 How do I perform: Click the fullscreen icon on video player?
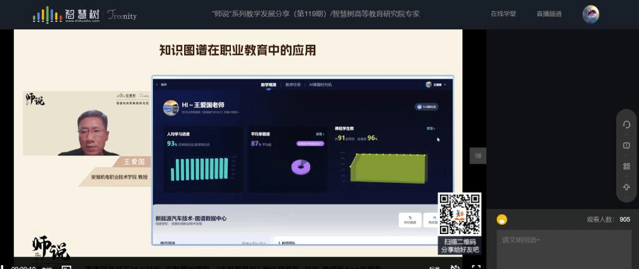pyautogui.click(x=476, y=266)
